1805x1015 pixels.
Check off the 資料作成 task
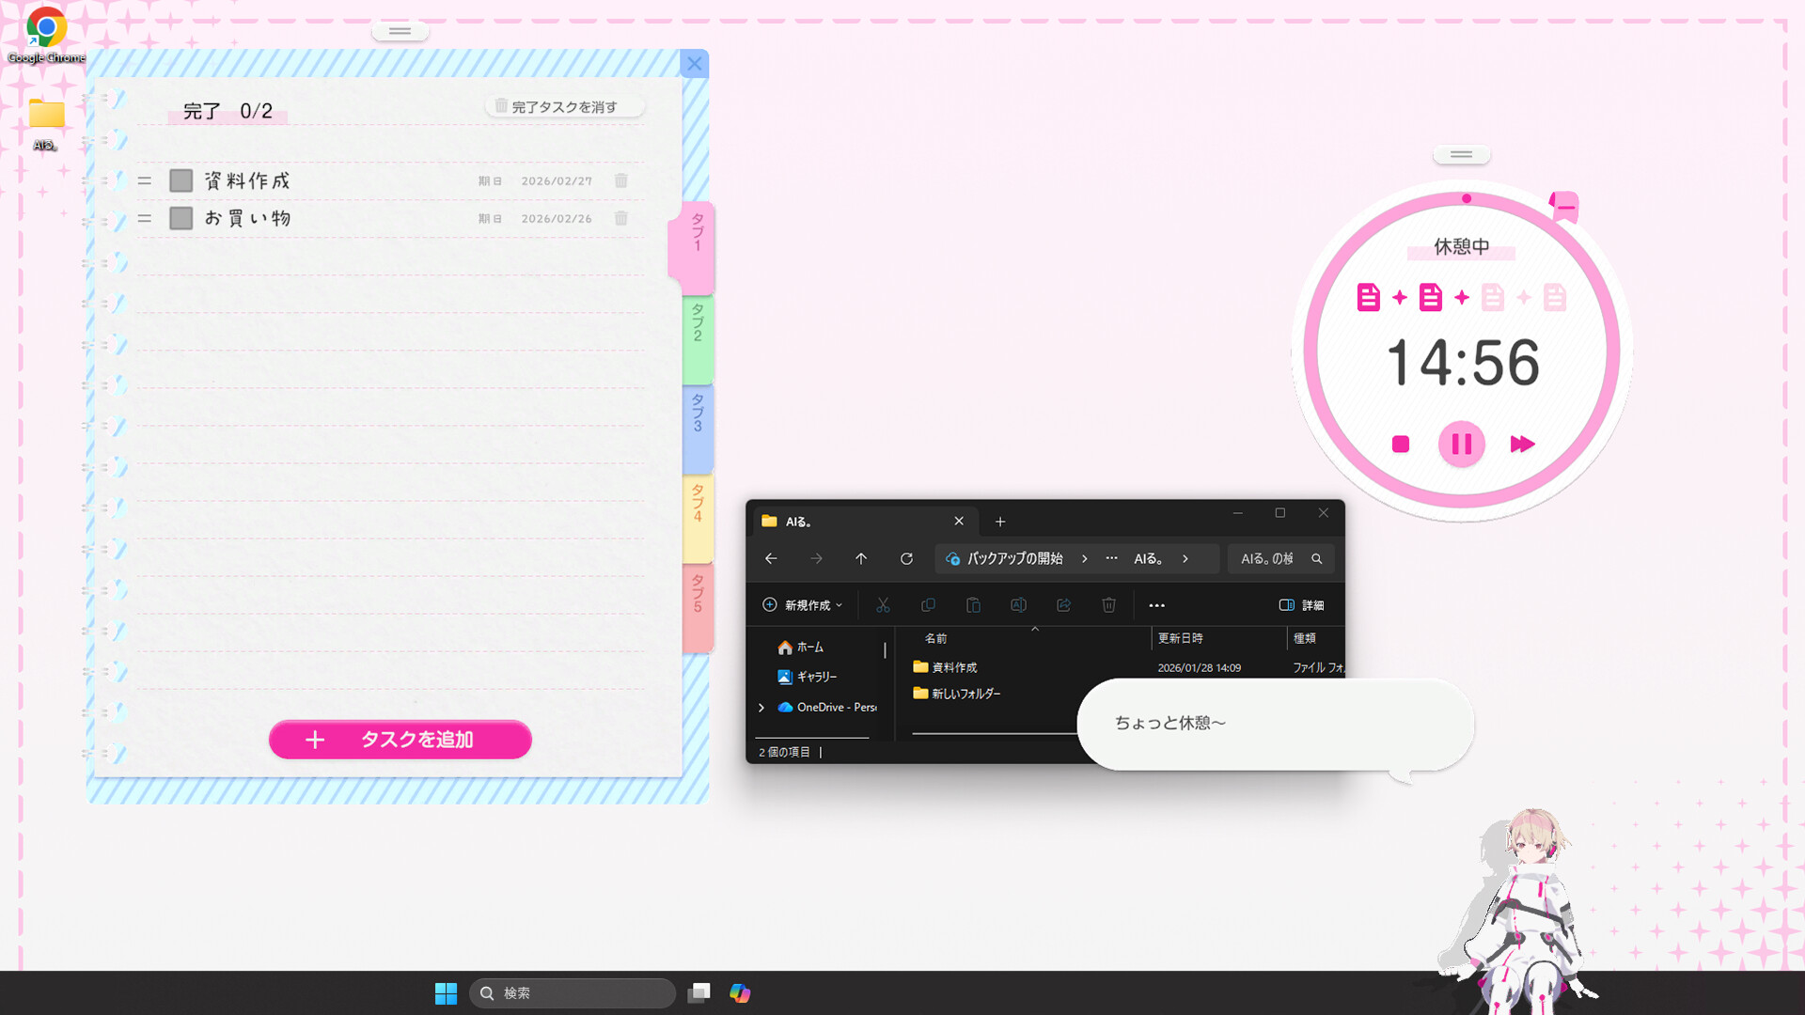[180, 180]
